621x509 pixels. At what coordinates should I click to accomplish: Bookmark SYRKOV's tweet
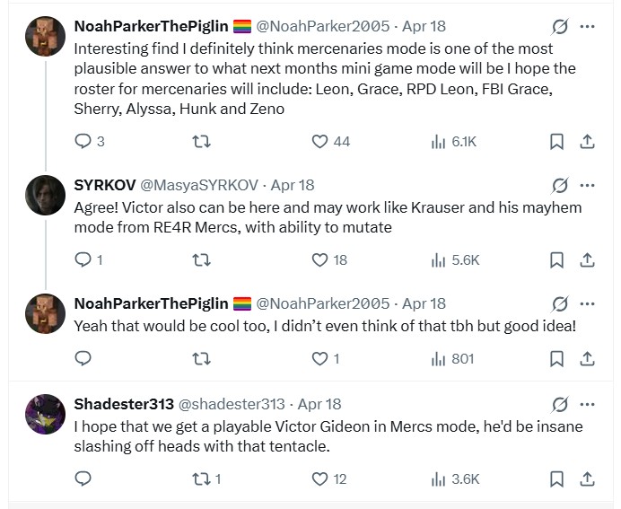tap(556, 260)
